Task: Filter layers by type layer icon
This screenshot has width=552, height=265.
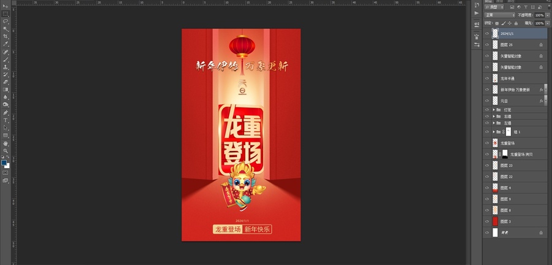Action: (526, 7)
